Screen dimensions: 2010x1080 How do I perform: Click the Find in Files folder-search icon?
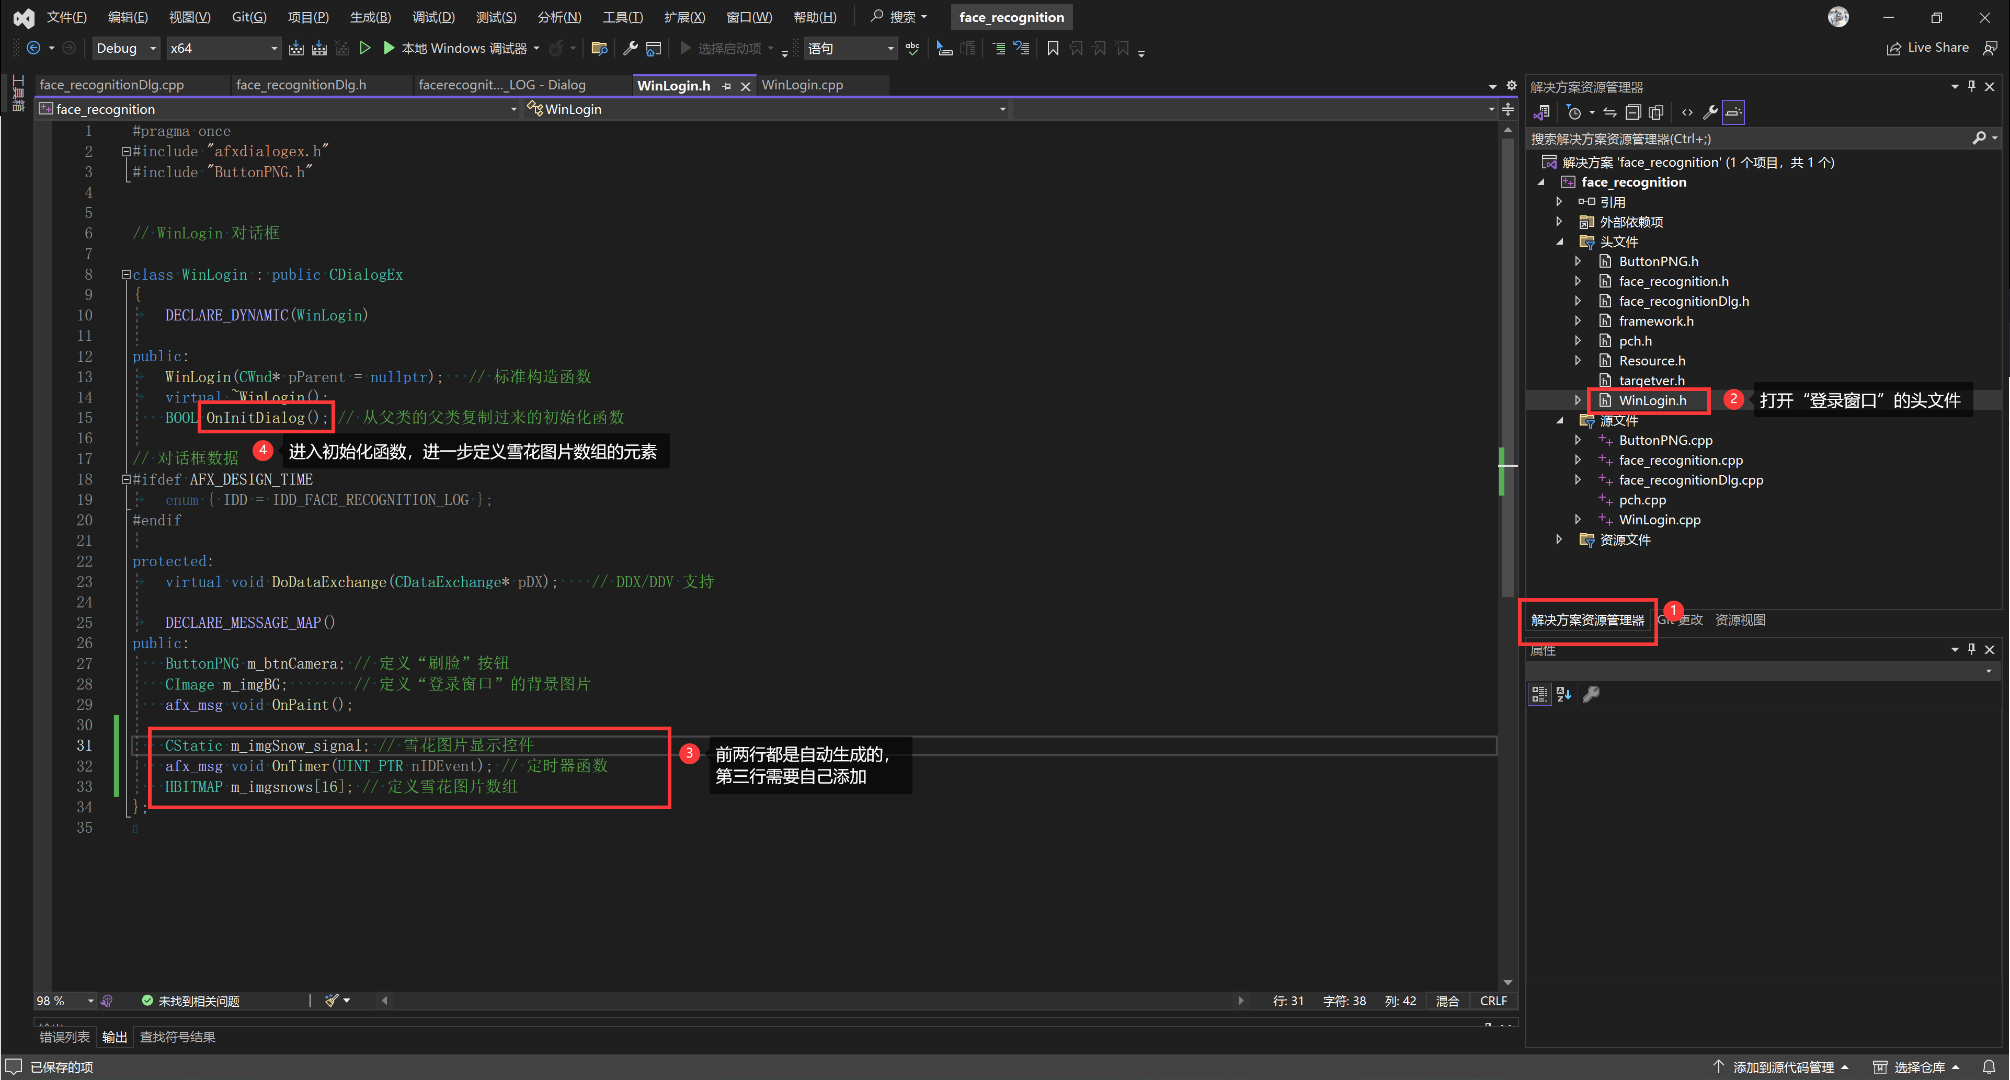(599, 49)
